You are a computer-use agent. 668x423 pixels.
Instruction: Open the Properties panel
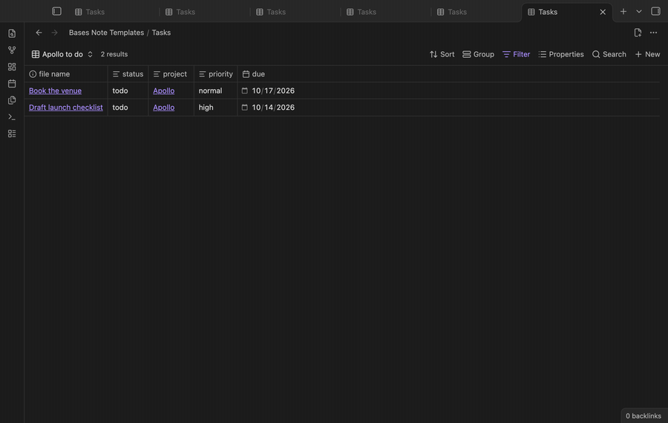[561, 54]
